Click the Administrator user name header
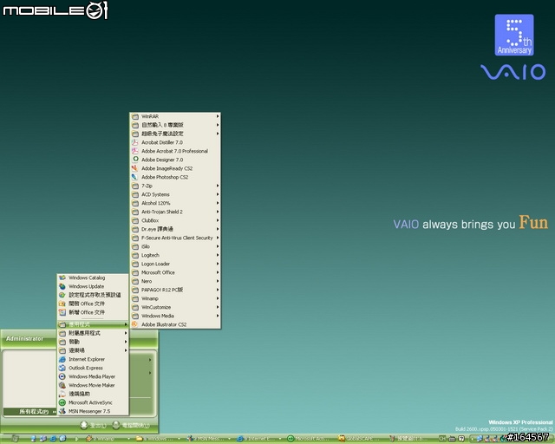555x444 pixels. point(25,339)
